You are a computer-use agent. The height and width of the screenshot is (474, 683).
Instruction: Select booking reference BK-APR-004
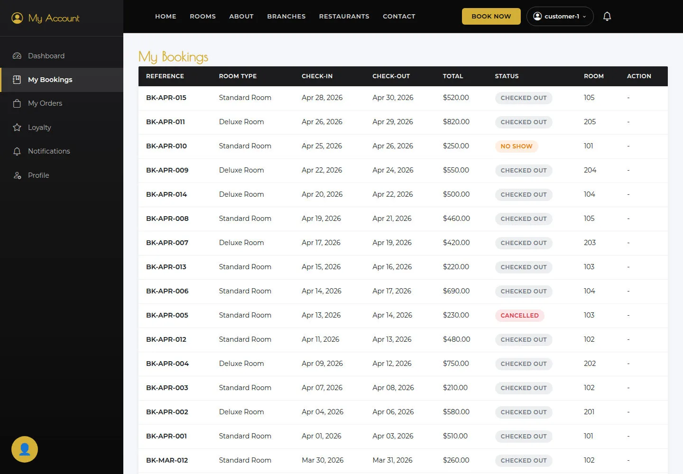tap(167, 364)
